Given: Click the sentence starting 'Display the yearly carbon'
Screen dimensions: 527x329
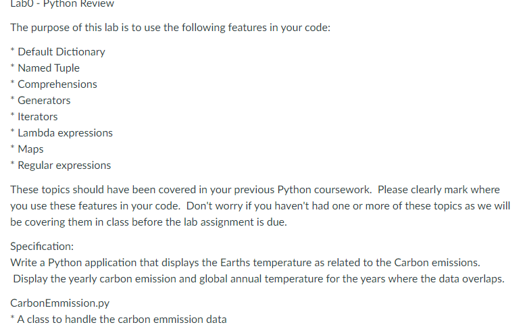Looking at the screenshot, I should (x=259, y=279).
